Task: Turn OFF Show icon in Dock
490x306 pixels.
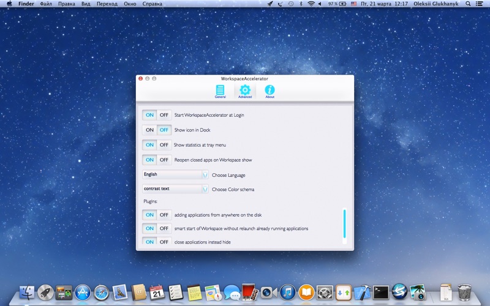Action: [x=164, y=130]
